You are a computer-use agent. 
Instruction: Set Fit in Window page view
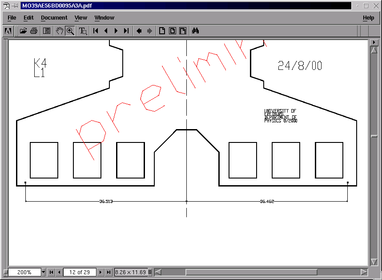tap(173, 31)
